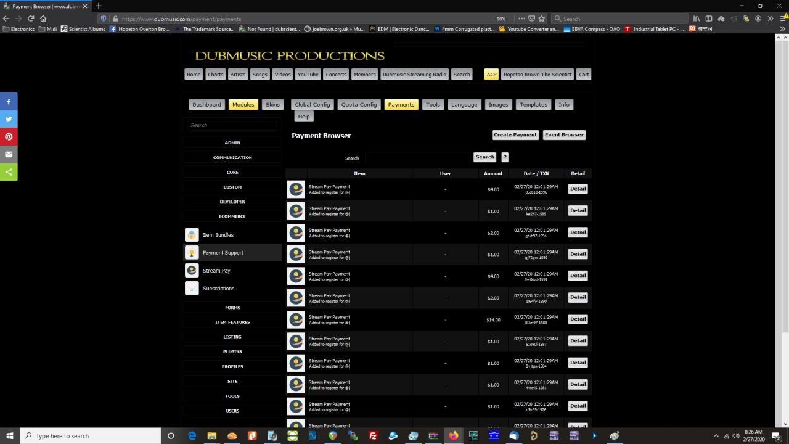Open the Cart link
789x444 pixels.
(584, 75)
